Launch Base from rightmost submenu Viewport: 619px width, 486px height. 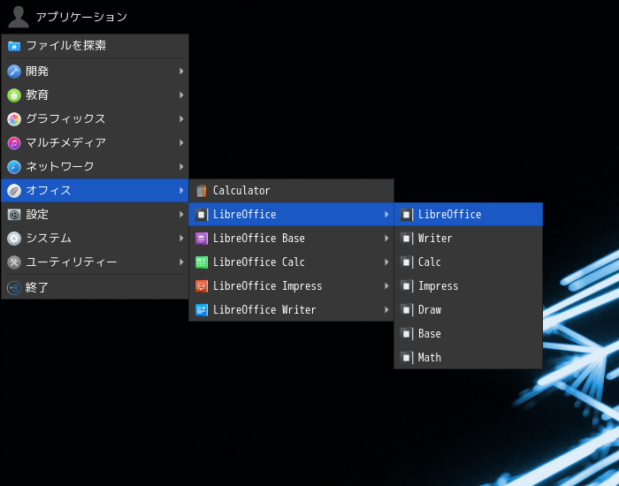468,334
